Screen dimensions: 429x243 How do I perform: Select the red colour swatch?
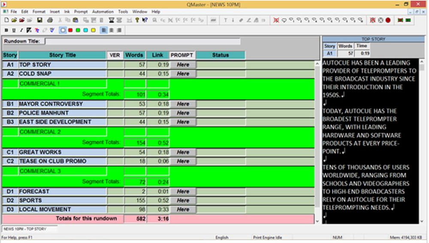click(x=70, y=30)
